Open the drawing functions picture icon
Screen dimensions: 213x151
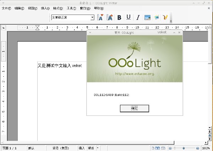point(157,17)
